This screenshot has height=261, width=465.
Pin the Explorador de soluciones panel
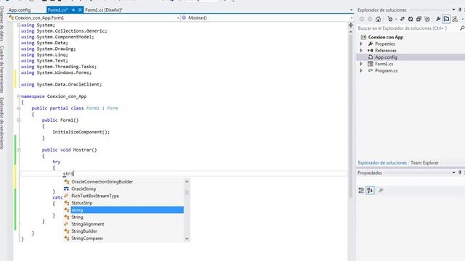click(x=460, y=9)
